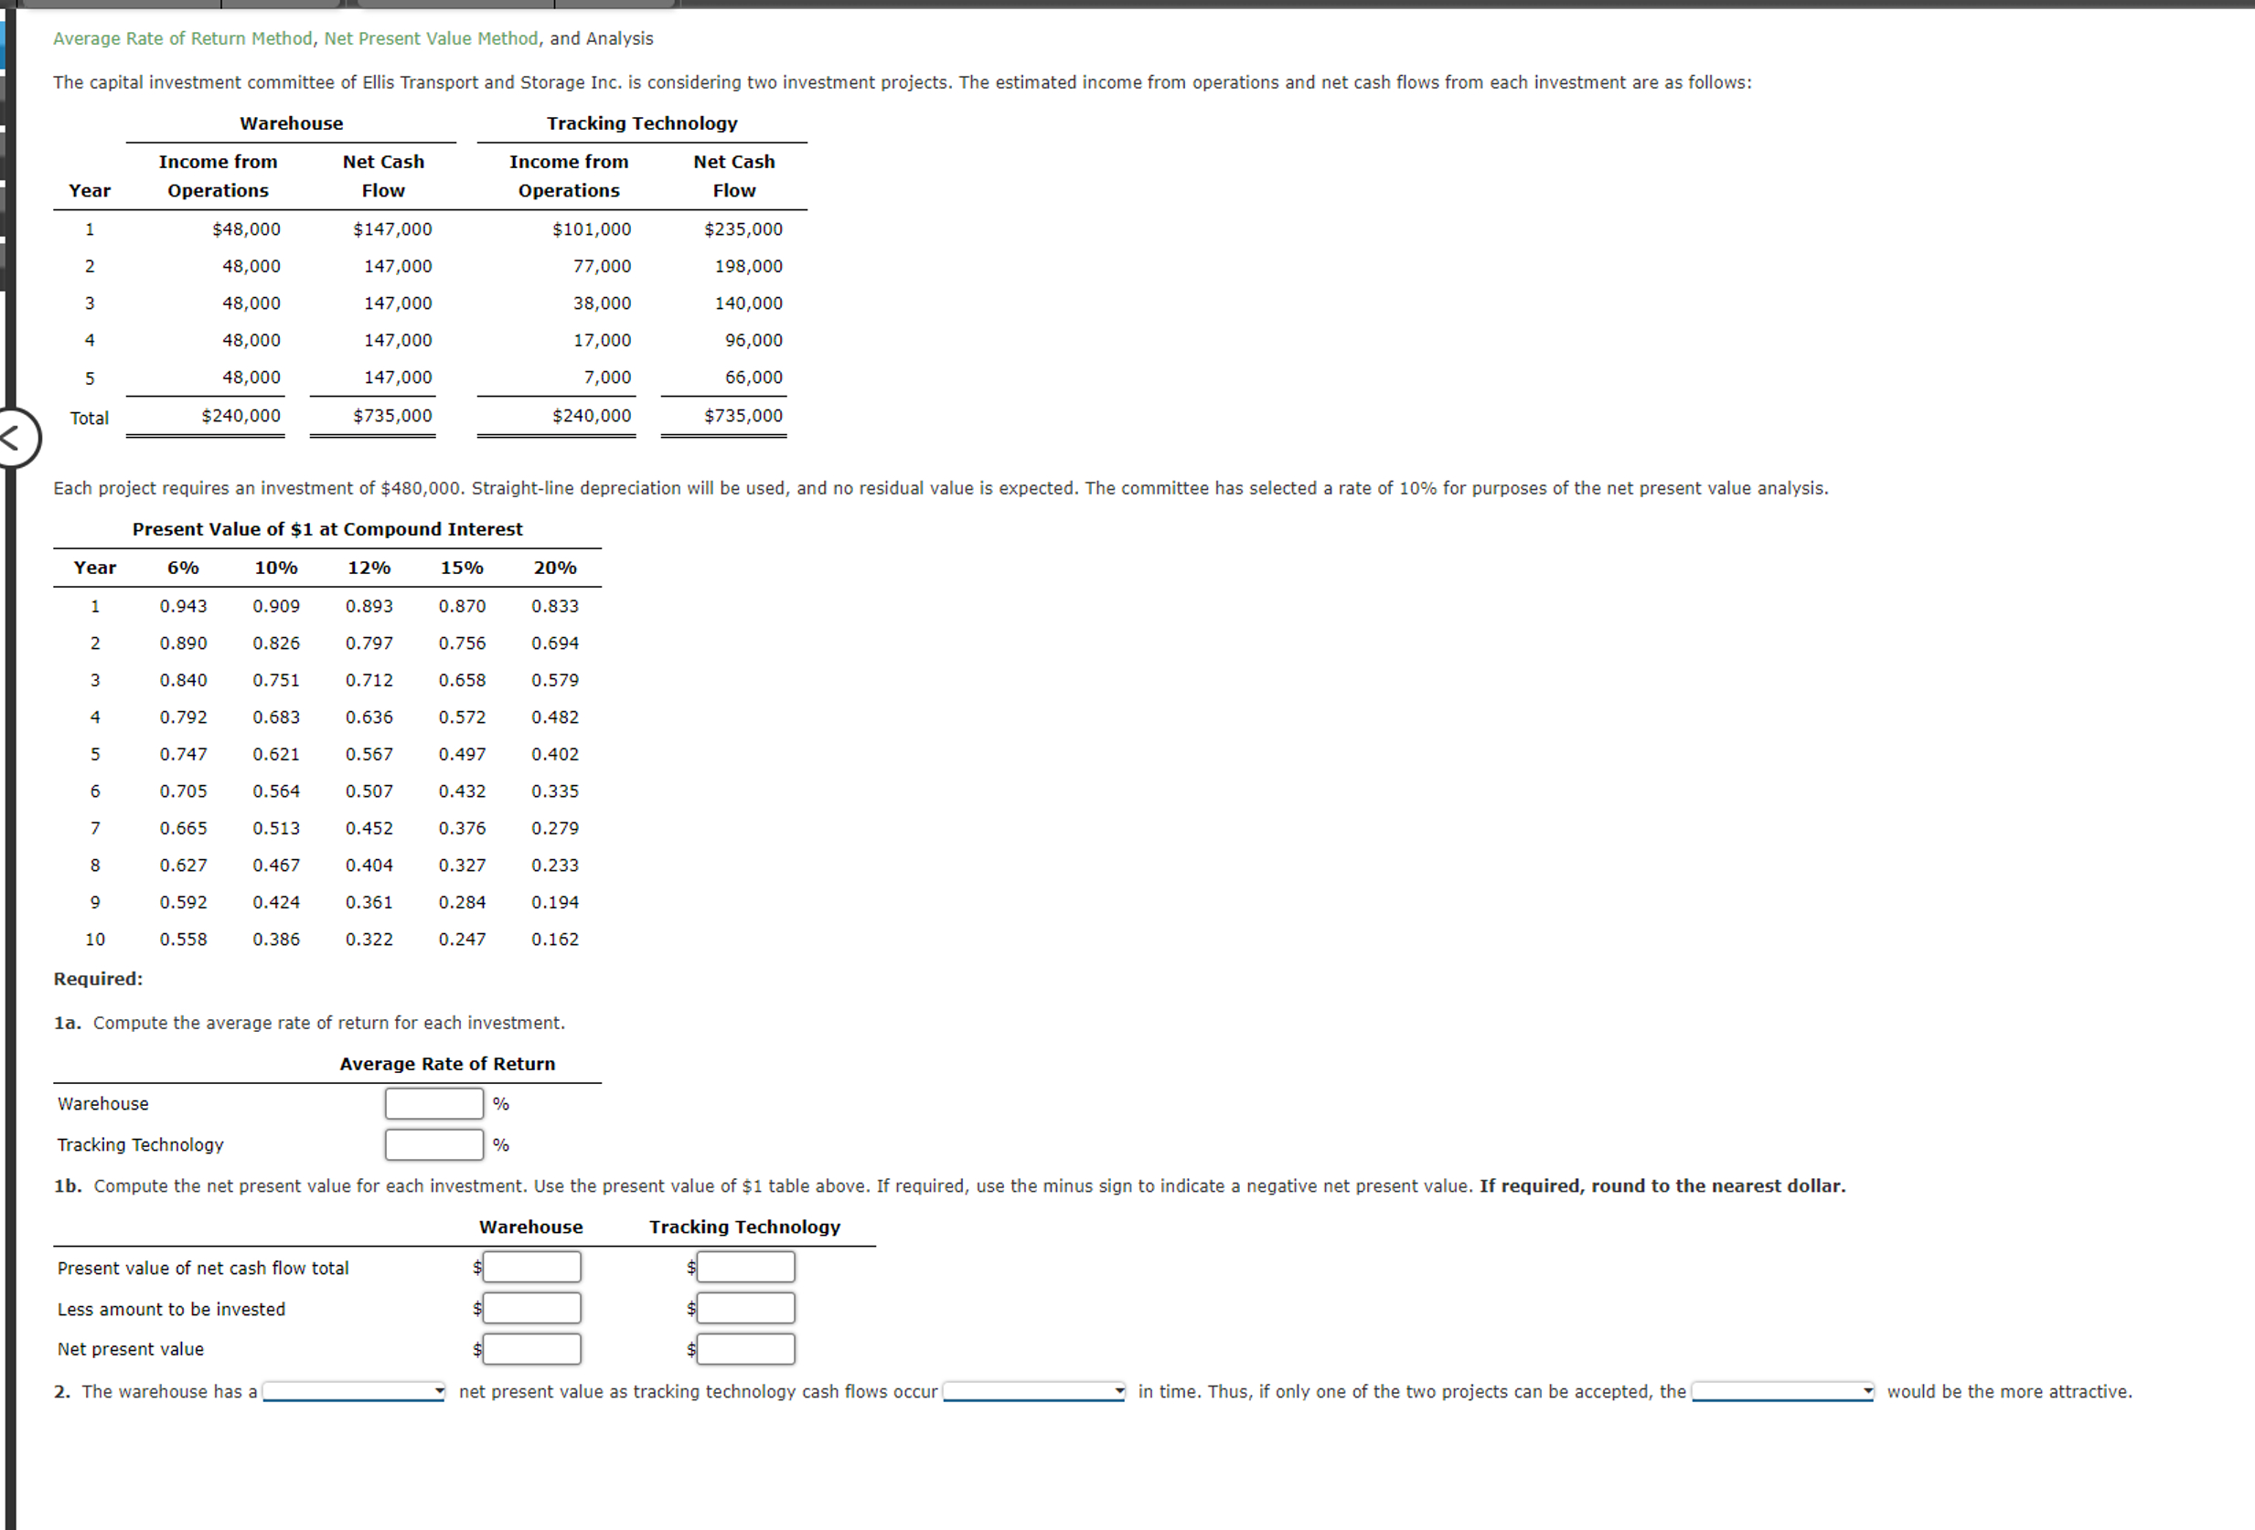Select the Warehouse present value of net cash flow field

tap(531, 1266)
